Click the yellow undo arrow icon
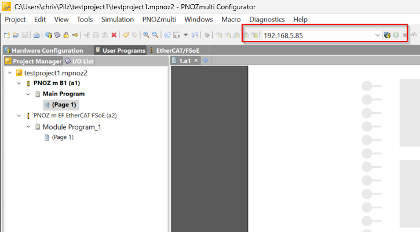Screen dimensions: 420x232 (x=126, y=35)
